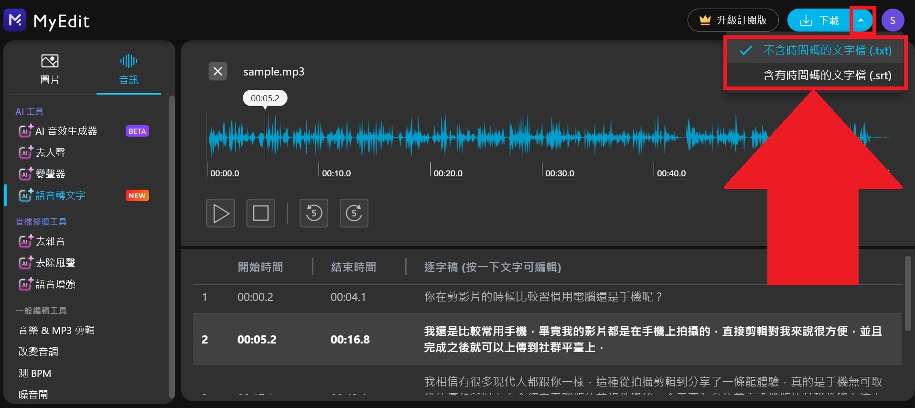
Task: Close the sample.mp3 file
Action: (x=218, y=71)
